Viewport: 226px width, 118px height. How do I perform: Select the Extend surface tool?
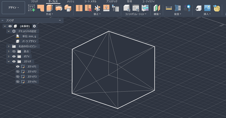[x=106, y=8]
